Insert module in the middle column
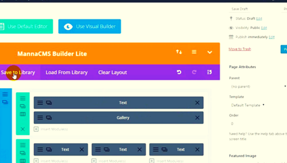Viewport: 287px width, 163px height. click(x=109, y=161)
